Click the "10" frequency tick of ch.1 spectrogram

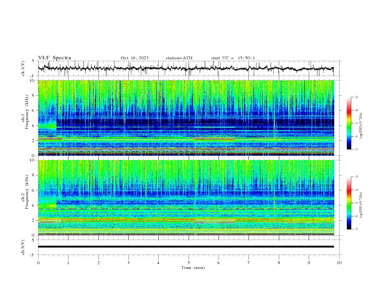tap(32, 80)
